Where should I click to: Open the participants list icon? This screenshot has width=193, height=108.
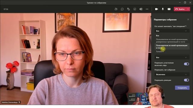(x=116, y=9)
